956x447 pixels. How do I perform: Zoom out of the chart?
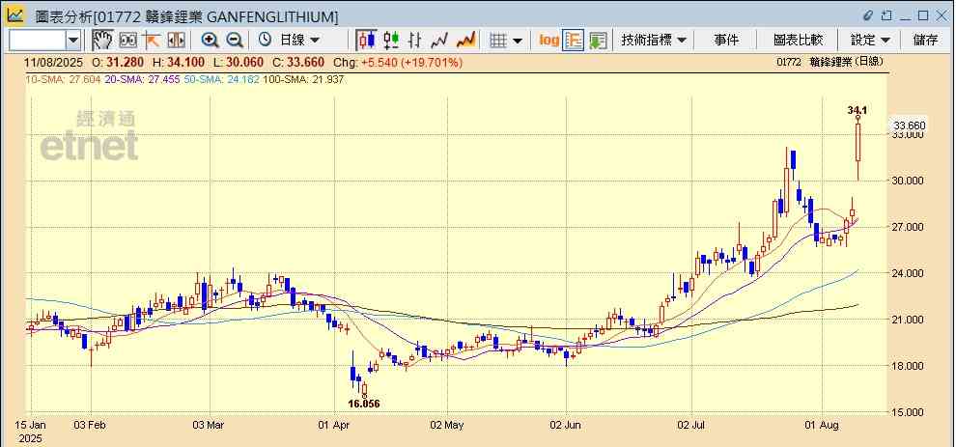click(x=235, y=41)
